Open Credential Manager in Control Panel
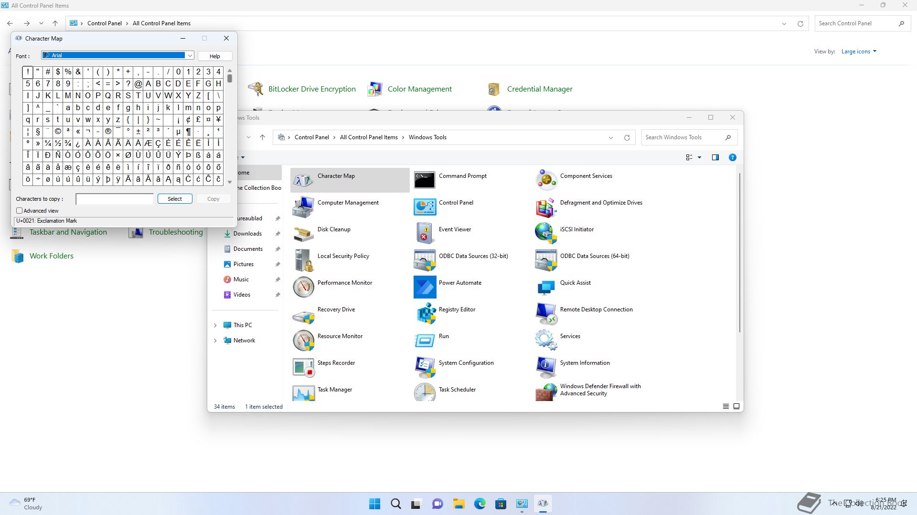The width and height of the screenshot is (917, 515). 530,89
